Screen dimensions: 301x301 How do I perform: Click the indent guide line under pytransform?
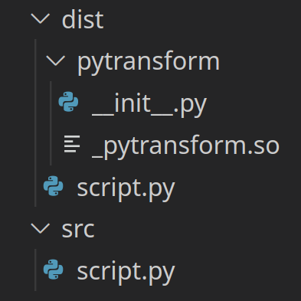51,123
